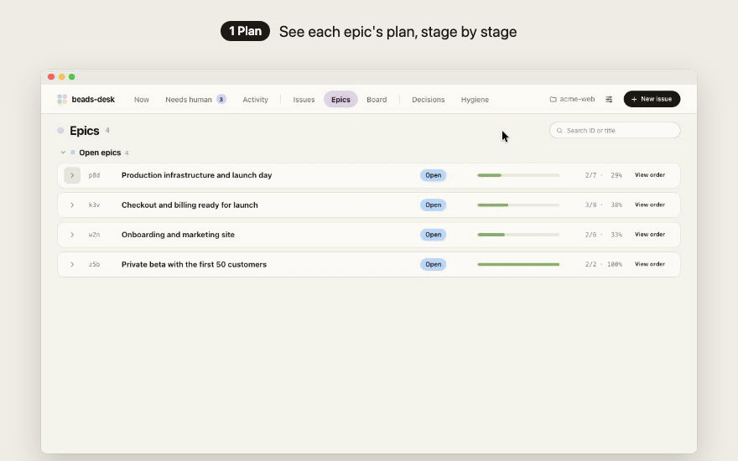Open epic titled Production infrastructure and launch day

tap(197, 175)
